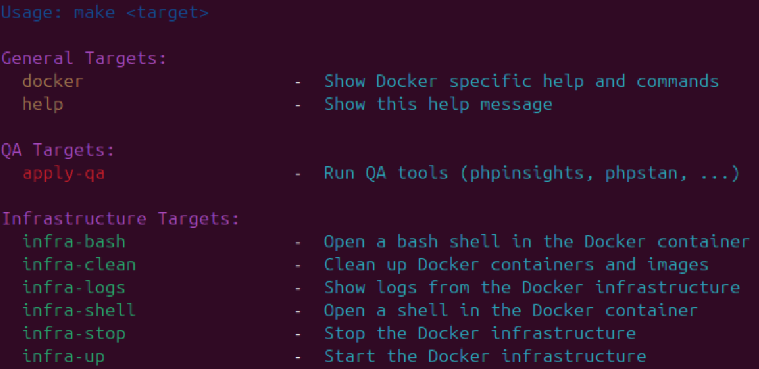
Task: Click the 'Usage: make <target>' line
Action: 104,13
